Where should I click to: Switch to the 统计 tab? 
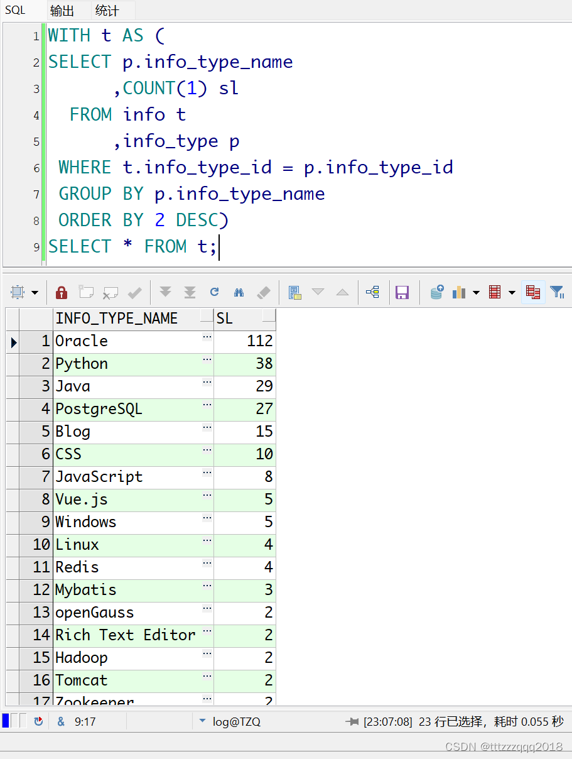pos(107,11)
